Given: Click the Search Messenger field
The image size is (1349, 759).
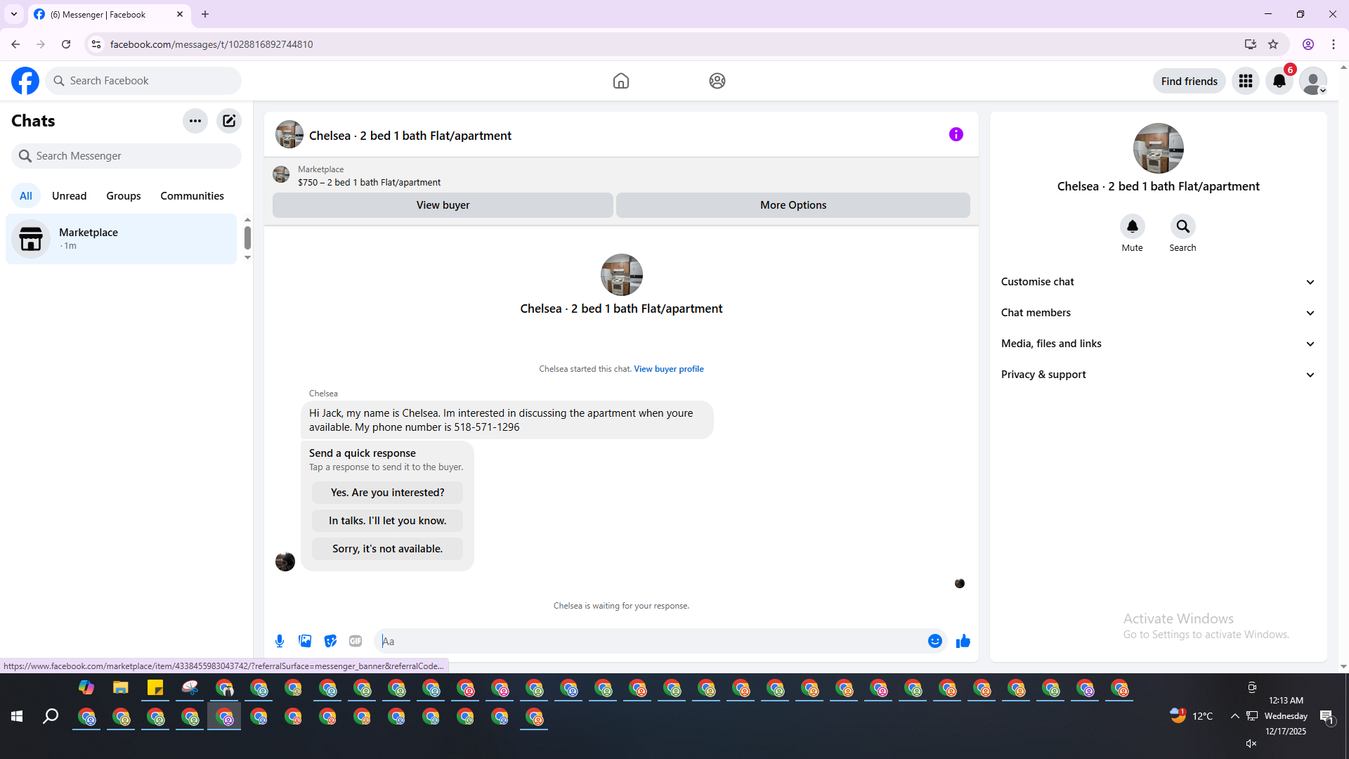Looking at the screenshot, I should click(126, 156).
